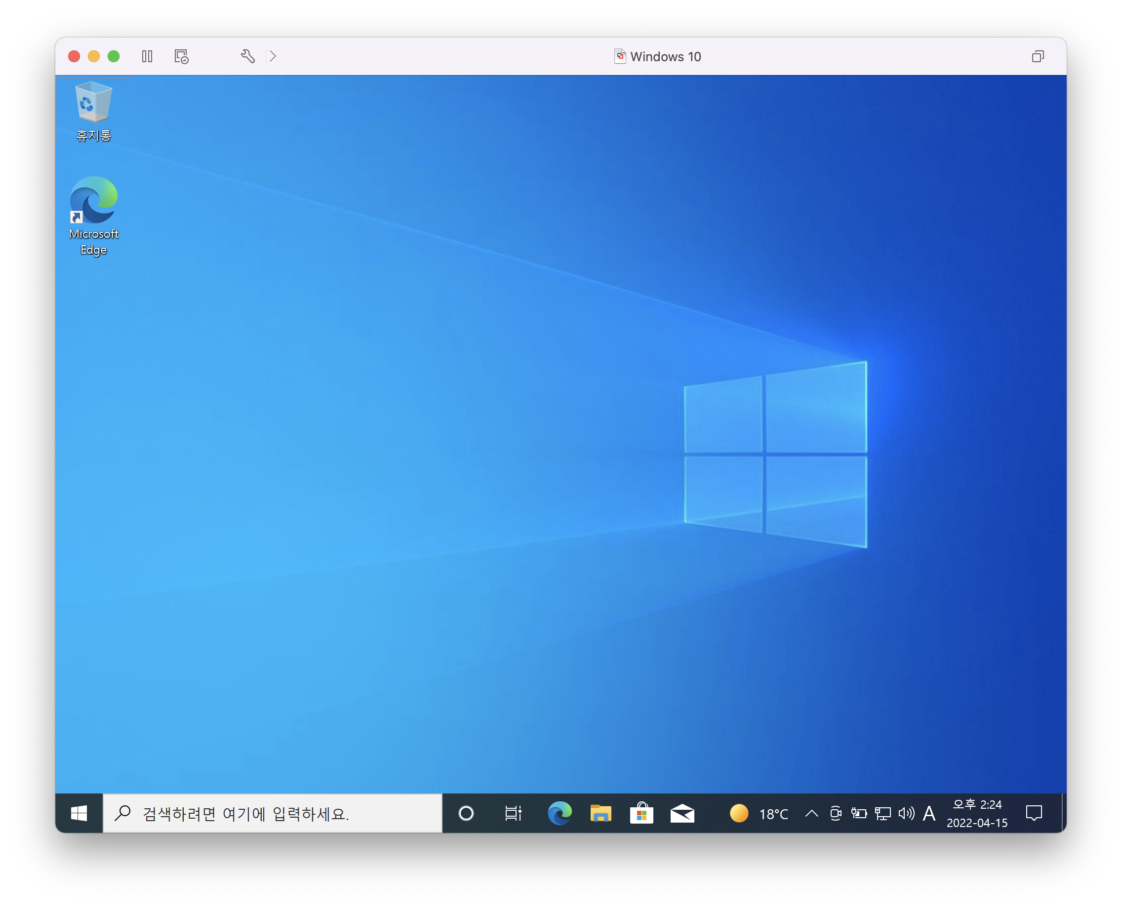Pause the virtual machine
Image resolution: width=1122 pixels, height=906 pixels.
point(147,56)
